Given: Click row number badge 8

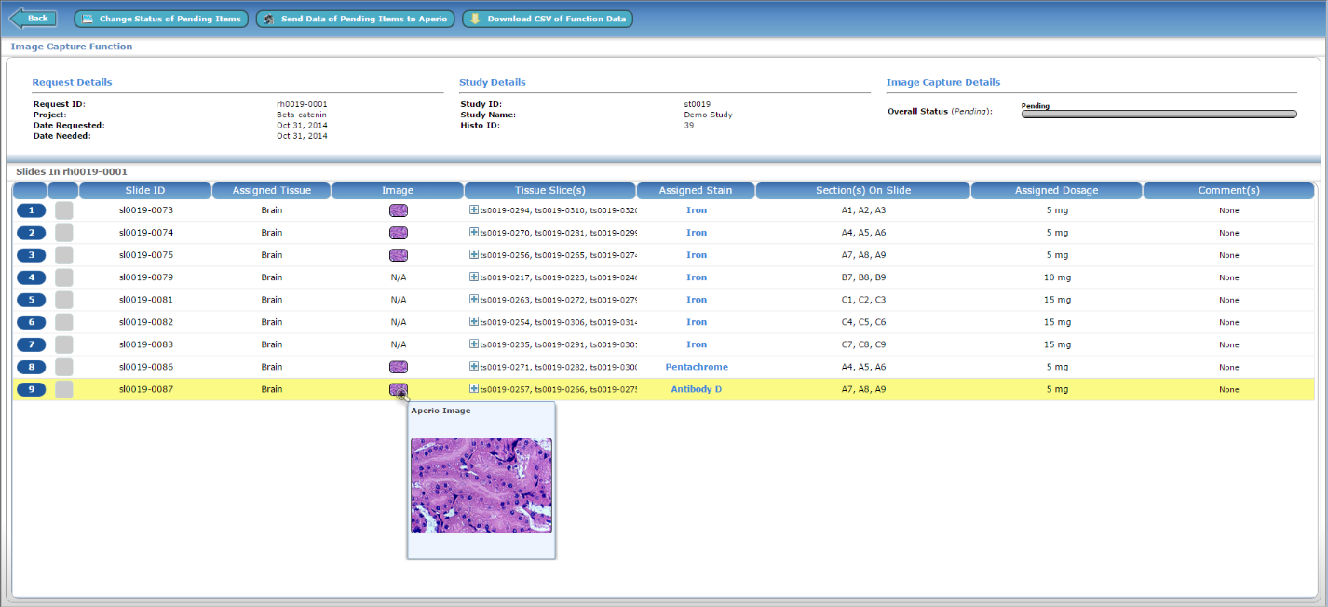Looking at the screenshot, I should (31, 367).
